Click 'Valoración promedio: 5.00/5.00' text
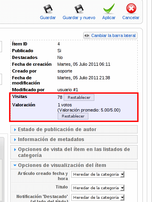Image resolution: width=152 pixels, height=202 pixels. tap(89, 110)
